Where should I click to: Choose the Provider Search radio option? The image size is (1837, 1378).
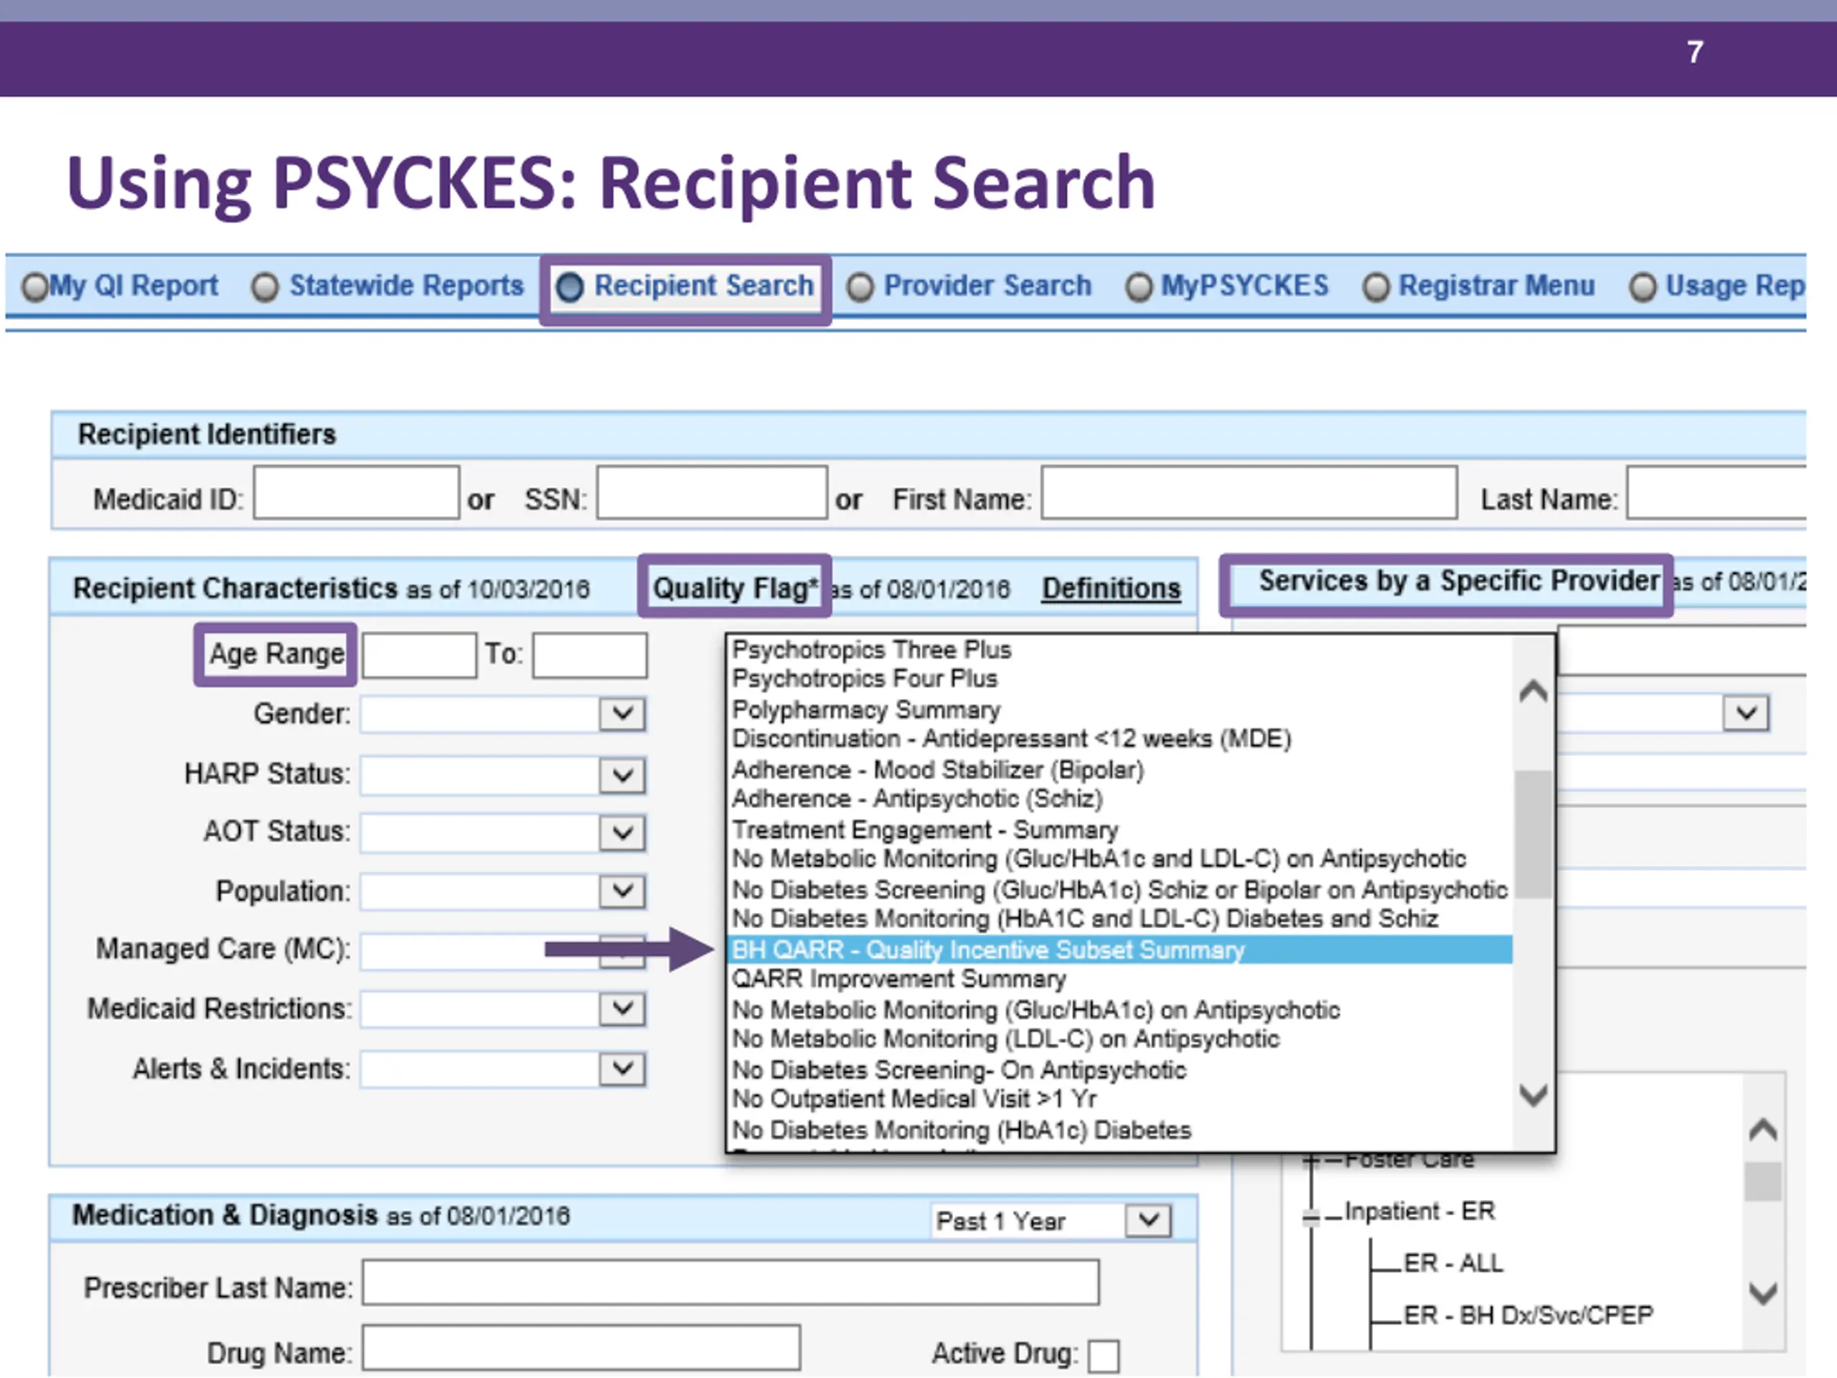point(860,287)
